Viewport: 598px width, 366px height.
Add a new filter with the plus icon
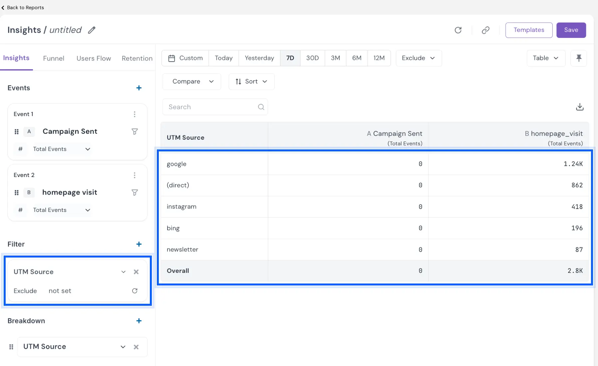(x=139, y=244)
